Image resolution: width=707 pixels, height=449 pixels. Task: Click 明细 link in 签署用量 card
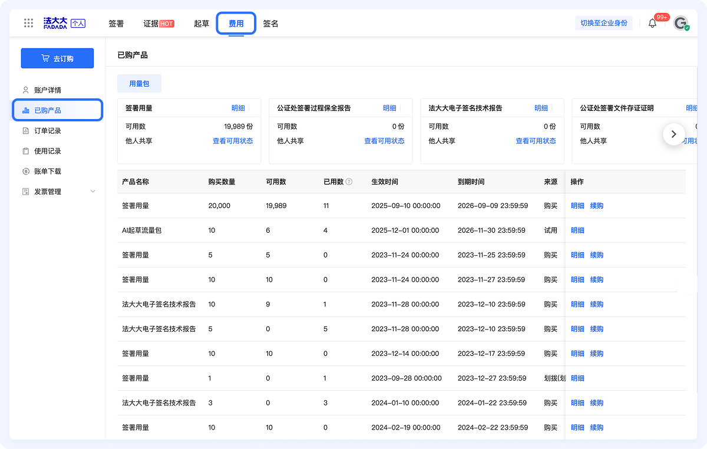[x=238, y=108]
